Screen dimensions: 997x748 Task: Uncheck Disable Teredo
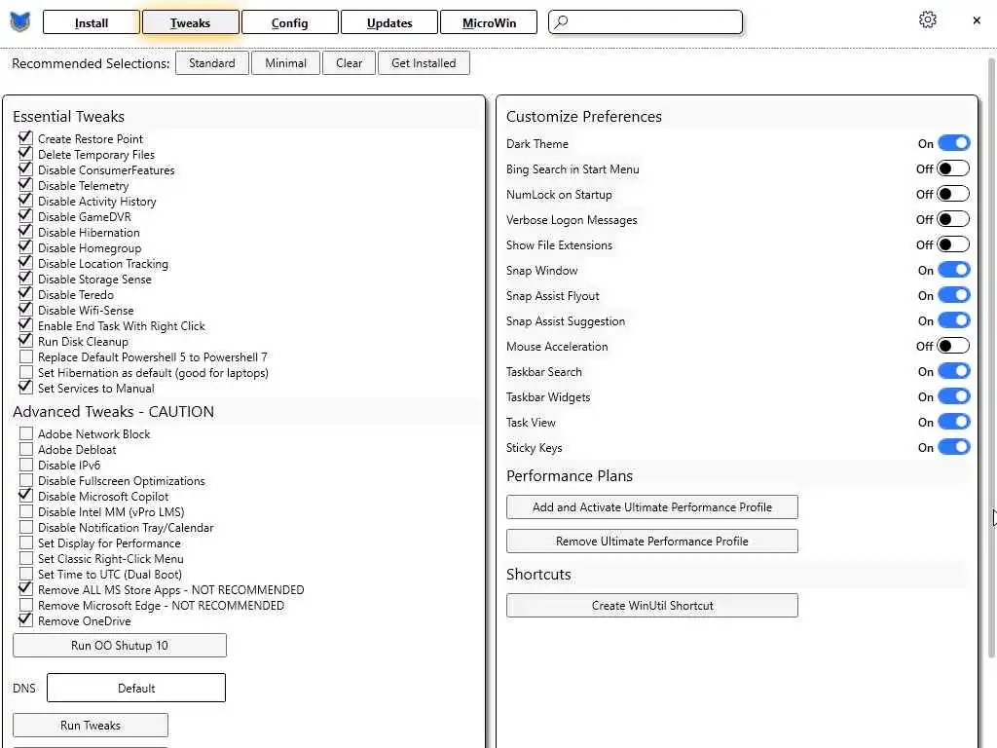tap(25, 293)
